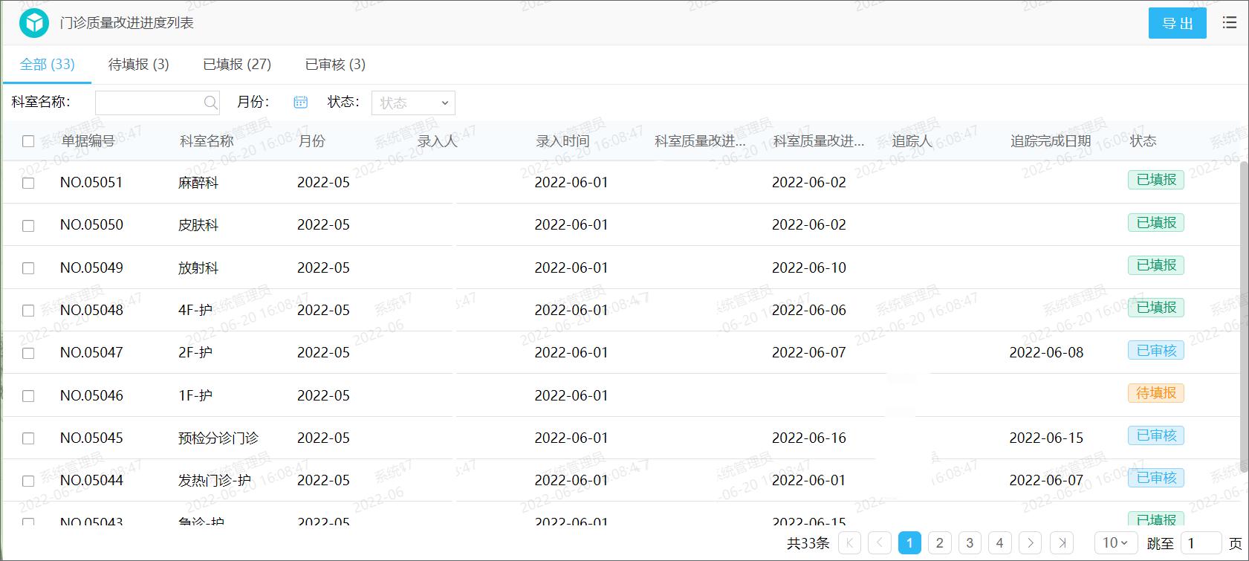Go to first page arrow icon
The height and width of the screenshot is (561, 1249).
[849, 543]
